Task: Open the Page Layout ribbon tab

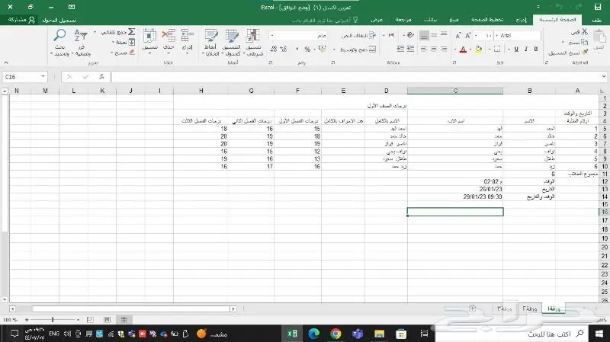Action: (487, 20)
